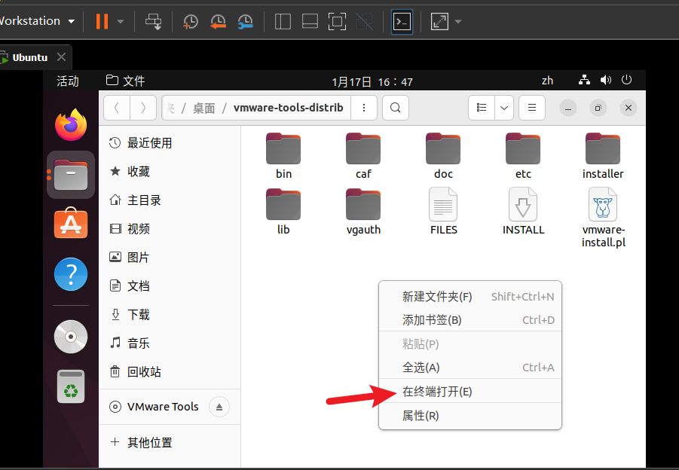Open 视频 folder in the sidebar
The image size is (679, 470).
tap(170, 228)
